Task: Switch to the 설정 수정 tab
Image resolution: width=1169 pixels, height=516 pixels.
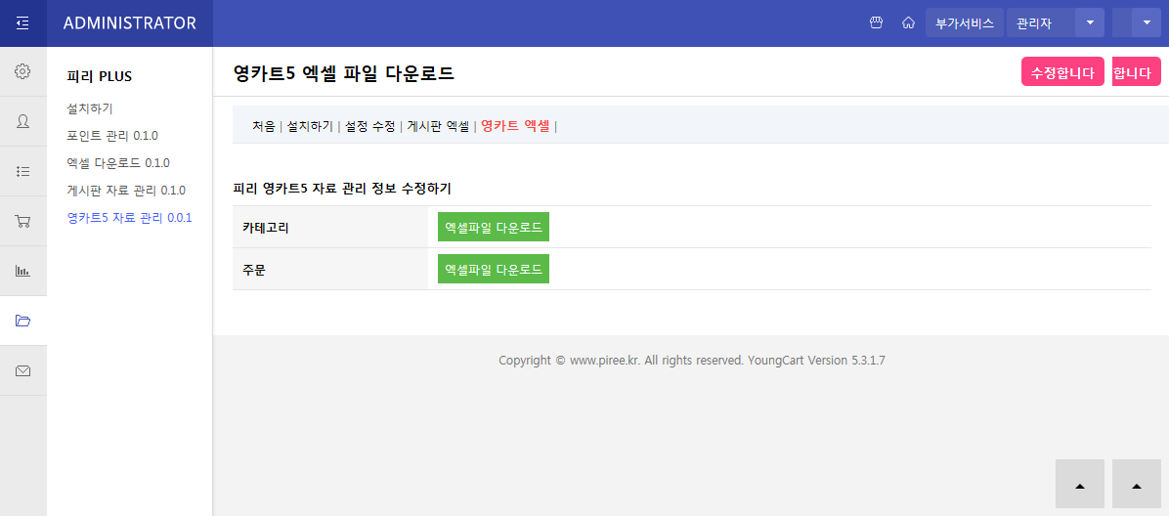Action: pos(370,126)
